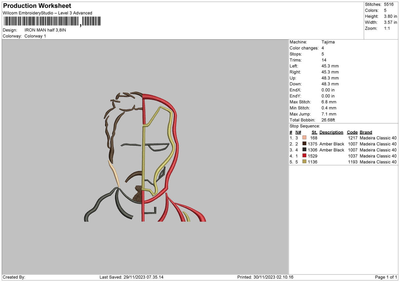Click the charcoal swatch with 1306 stitches
The image size is (400, 282).
click(x=304, y=150)
